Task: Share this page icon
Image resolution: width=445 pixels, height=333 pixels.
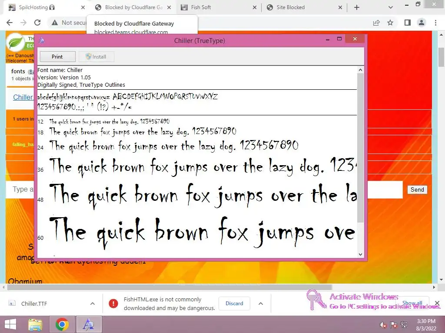Action: (376, 23)
